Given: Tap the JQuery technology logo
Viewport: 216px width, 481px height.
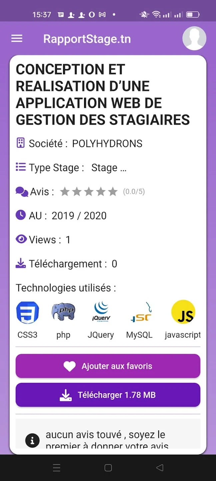Looking at the screenshot, I should [x=101, y=312].
